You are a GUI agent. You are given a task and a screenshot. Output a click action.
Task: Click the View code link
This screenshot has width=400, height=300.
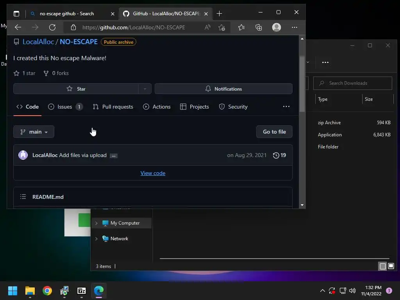[153, 173]
